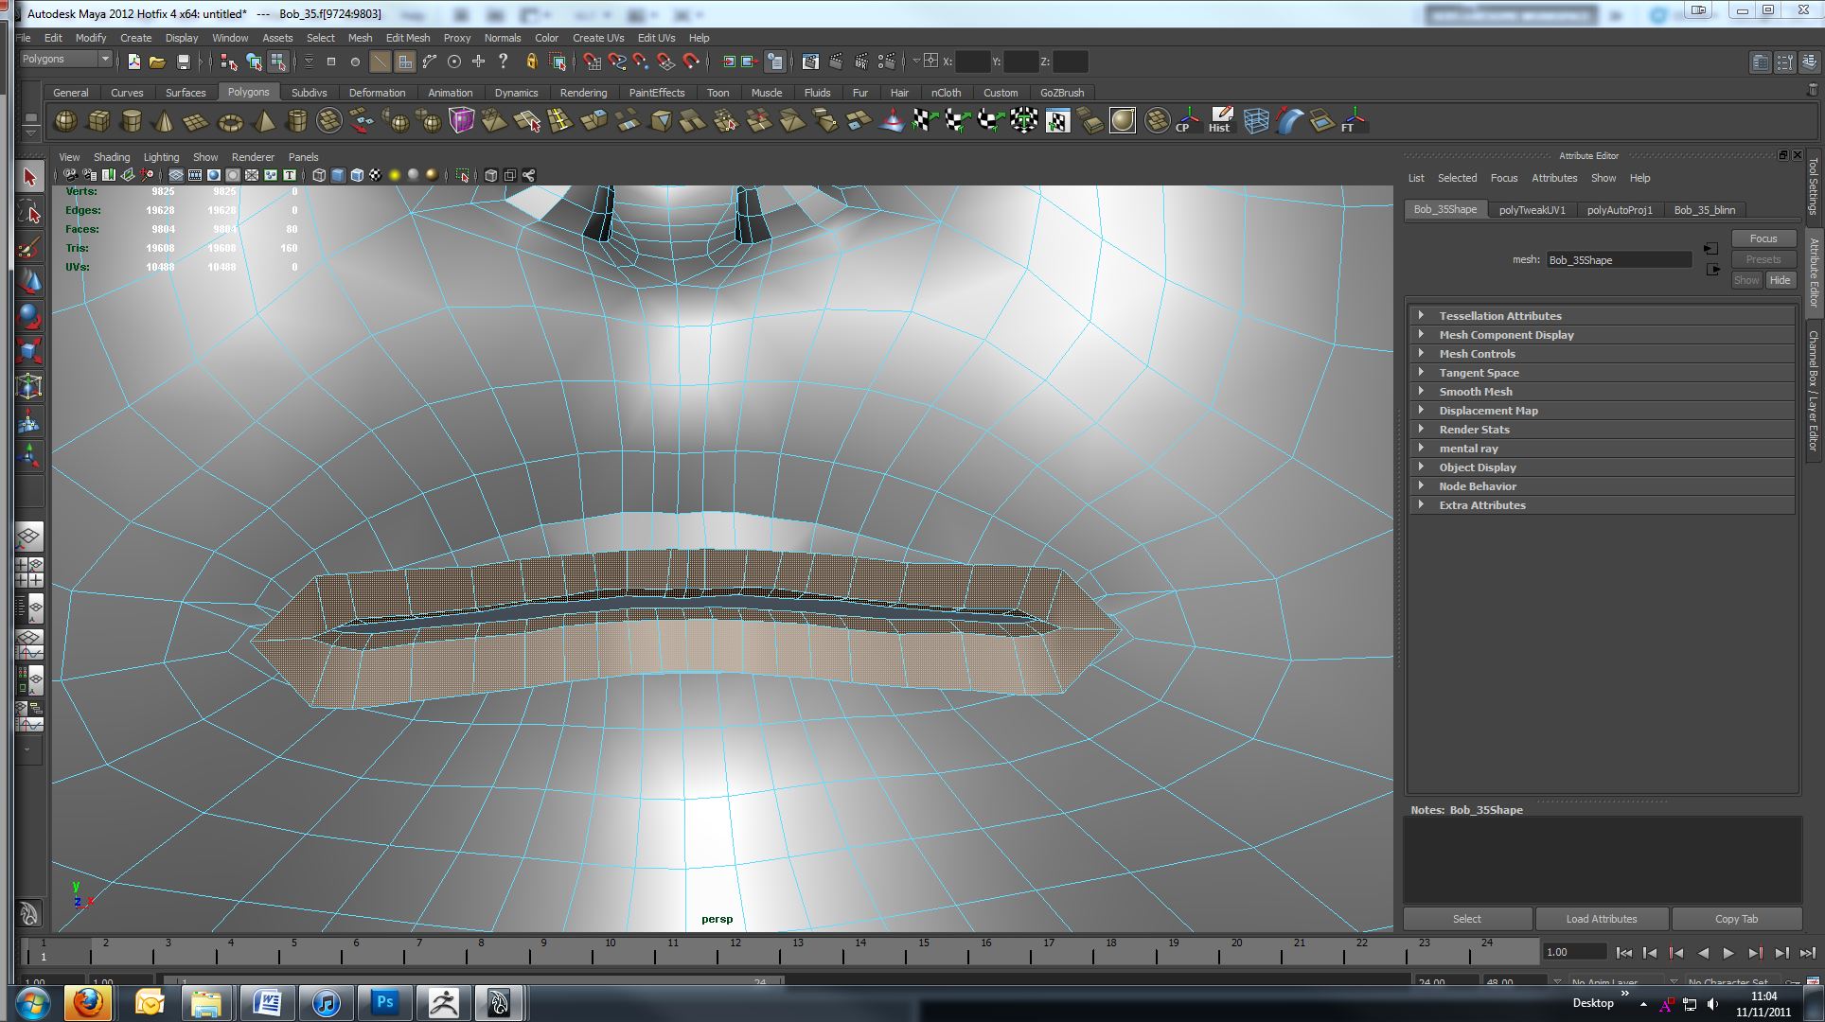Click the Hist (construction history) toolbar icon
Screen dimensions: 1825x1022
pos(1219,121)
